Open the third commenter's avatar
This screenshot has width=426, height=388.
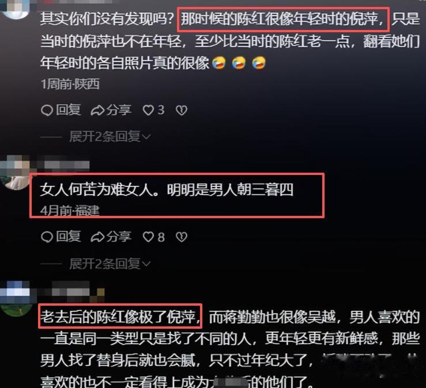coord(16,299)
